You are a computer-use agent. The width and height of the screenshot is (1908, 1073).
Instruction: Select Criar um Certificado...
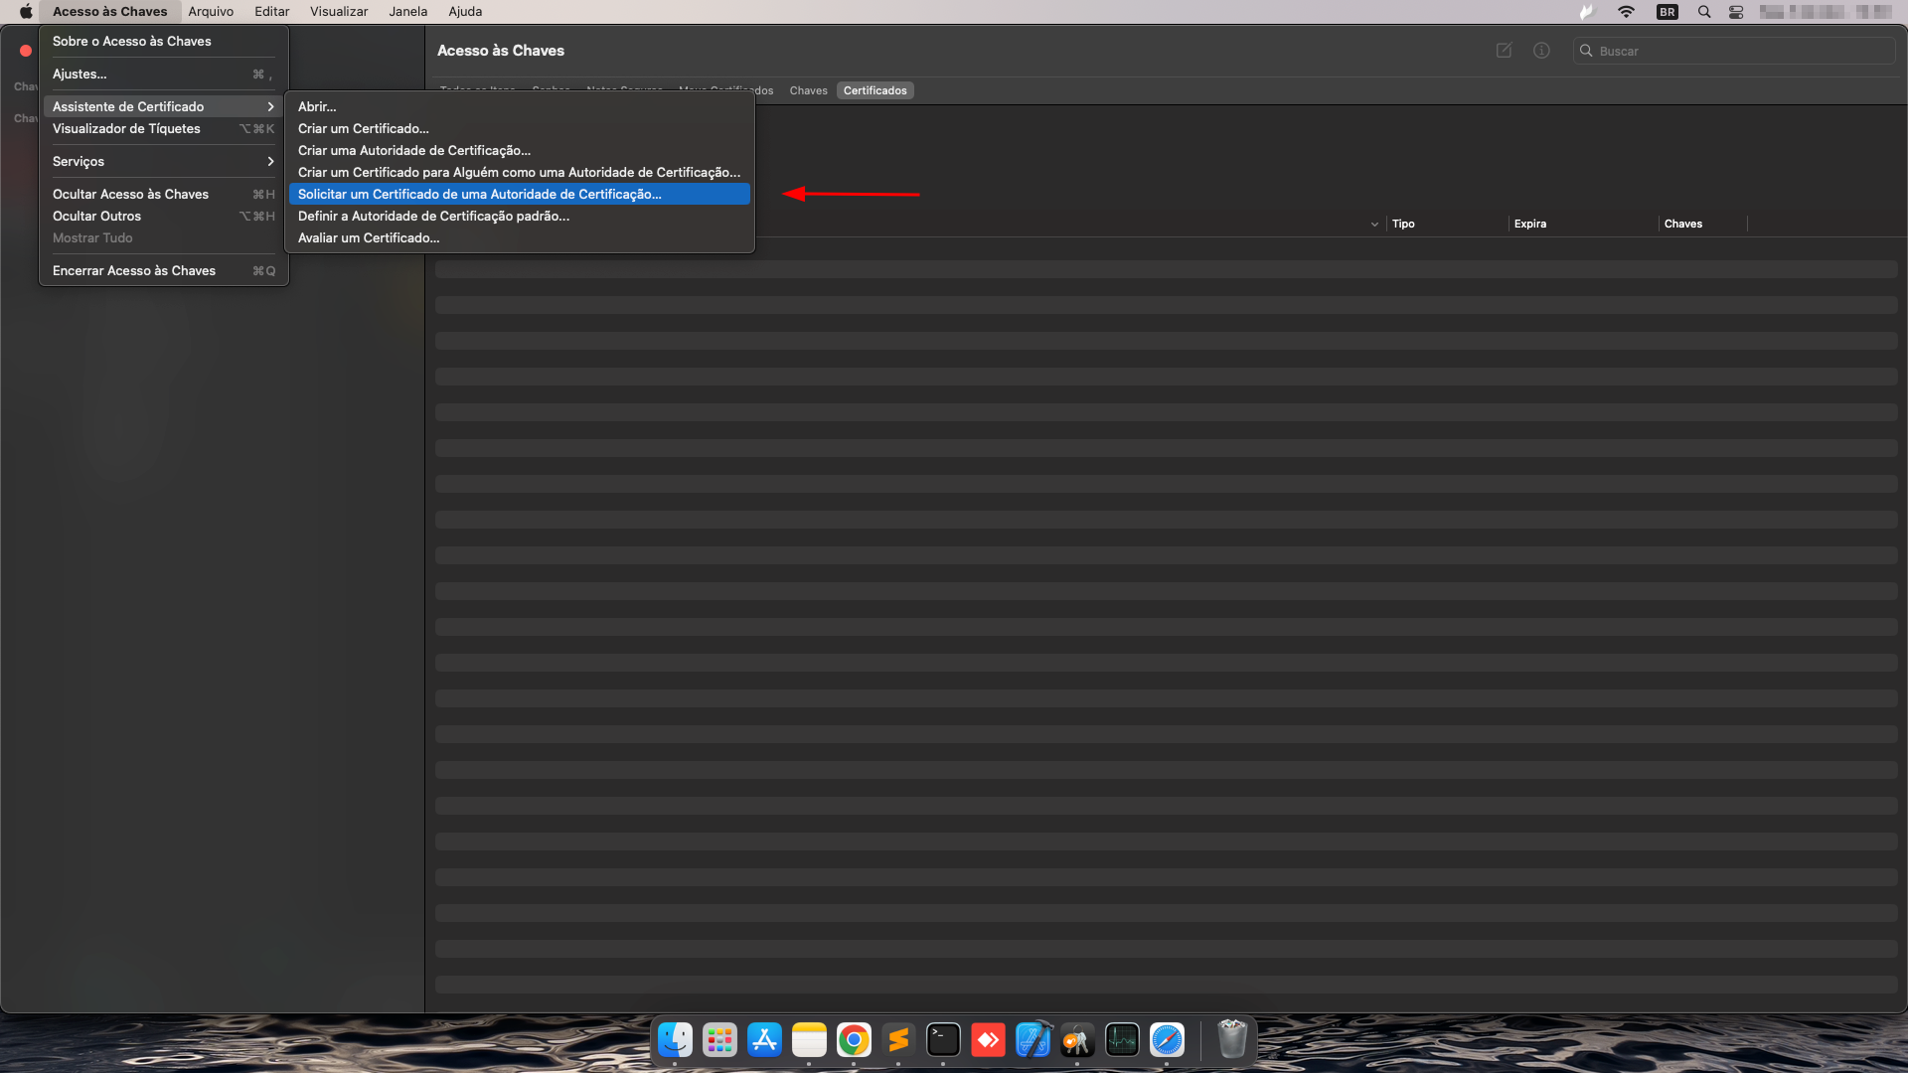(520, 128)
